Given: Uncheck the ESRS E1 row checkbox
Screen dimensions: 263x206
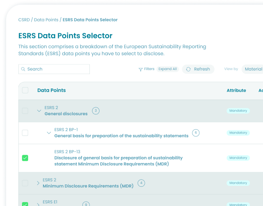Looking at the screenshot, I should point(25,204).
